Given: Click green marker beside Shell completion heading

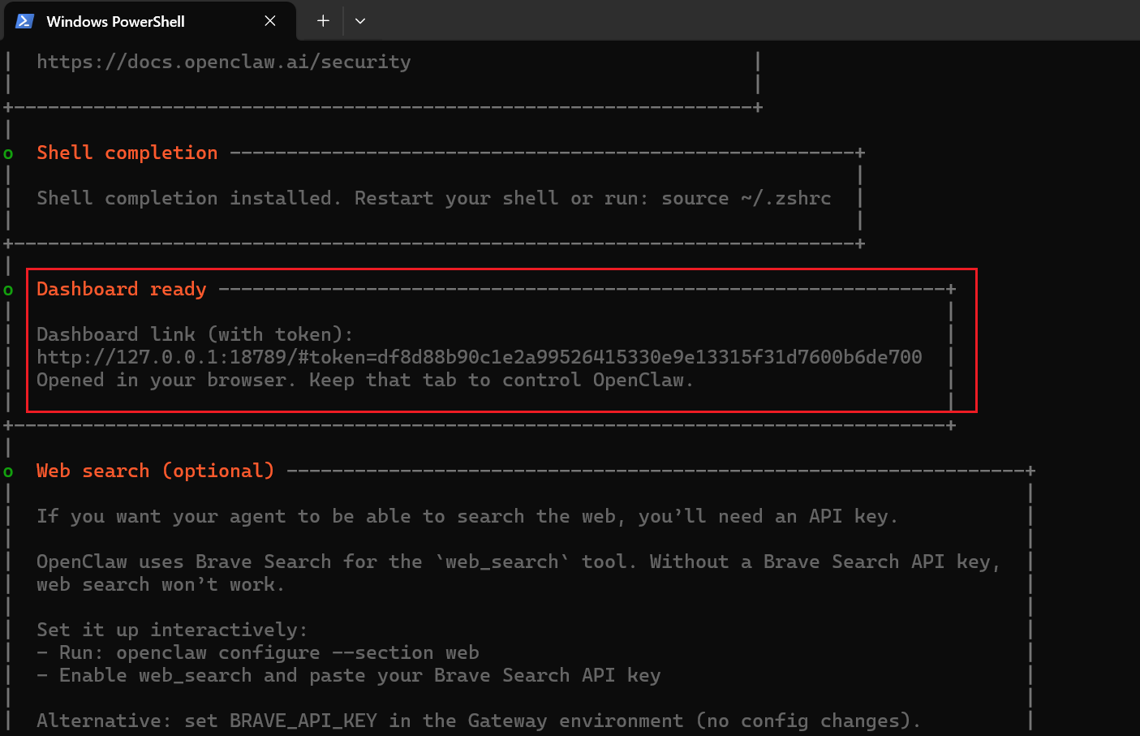Looking at the screenshot, I should click(8, 153).
